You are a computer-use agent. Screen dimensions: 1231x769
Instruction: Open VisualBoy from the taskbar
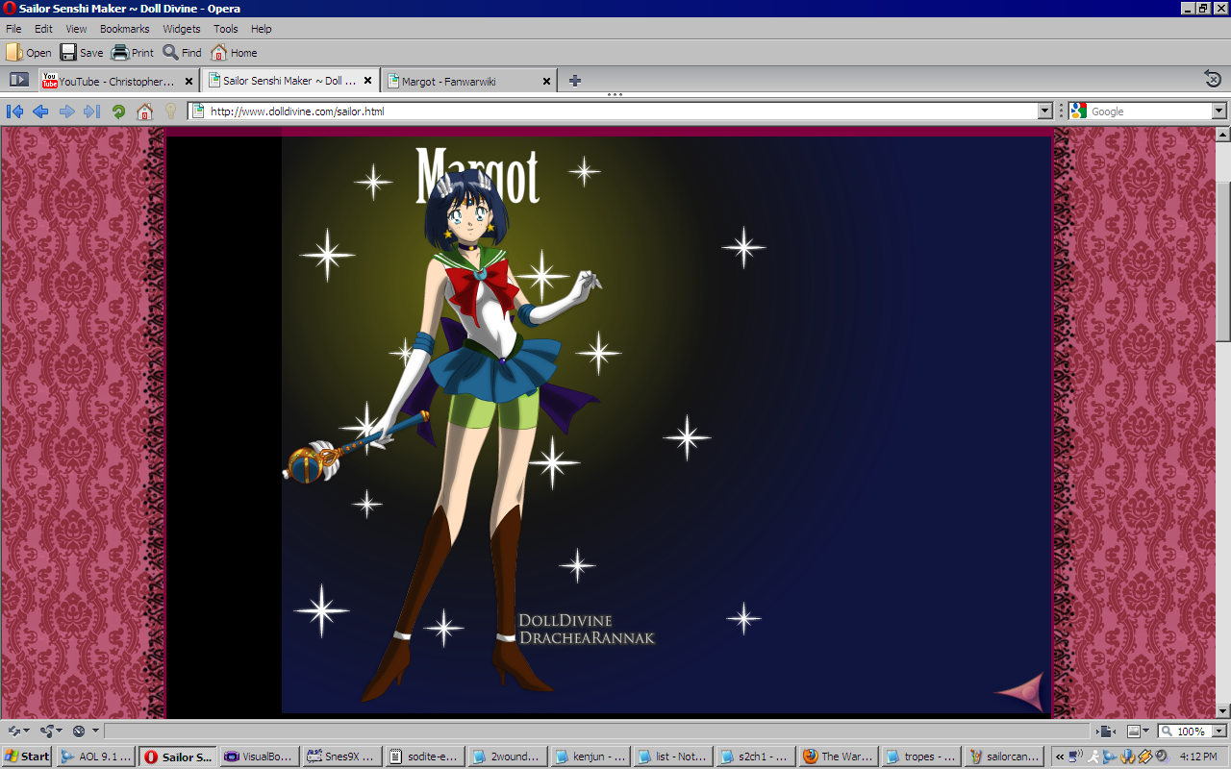coord(260,757)
